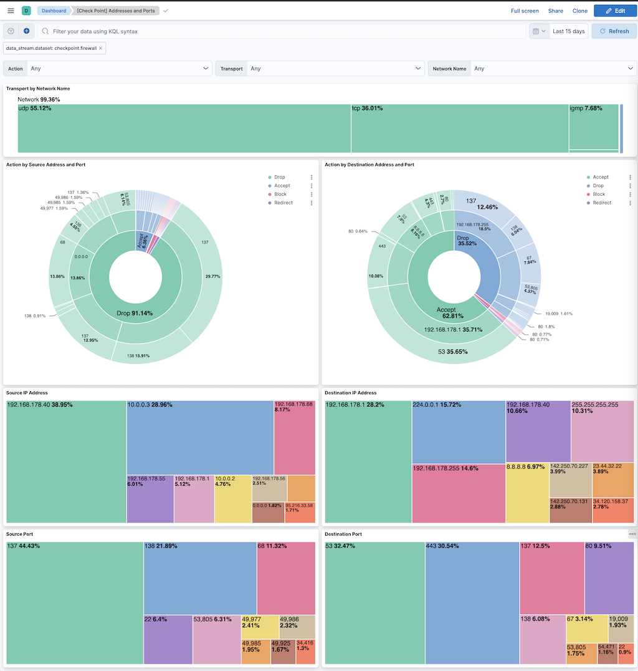638x671 pixels.
Task: Open options for Drop in source legend
Action: point(312,178)
